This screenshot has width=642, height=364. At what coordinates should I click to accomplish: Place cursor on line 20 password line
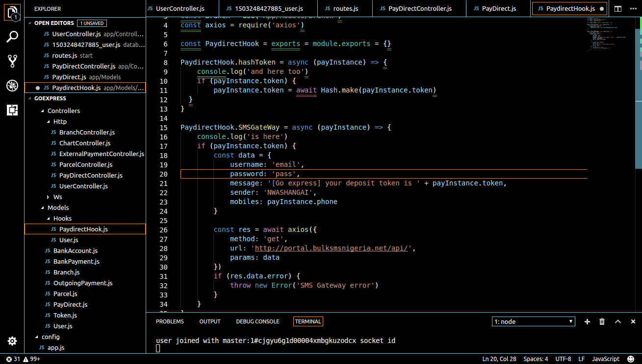(384, 174)
